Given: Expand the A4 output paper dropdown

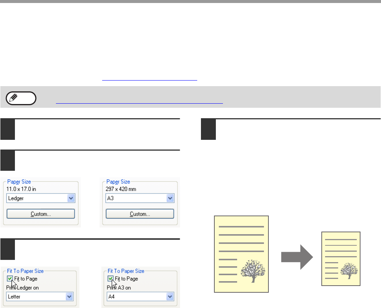Looking at the screenshot, I should 170,296.
